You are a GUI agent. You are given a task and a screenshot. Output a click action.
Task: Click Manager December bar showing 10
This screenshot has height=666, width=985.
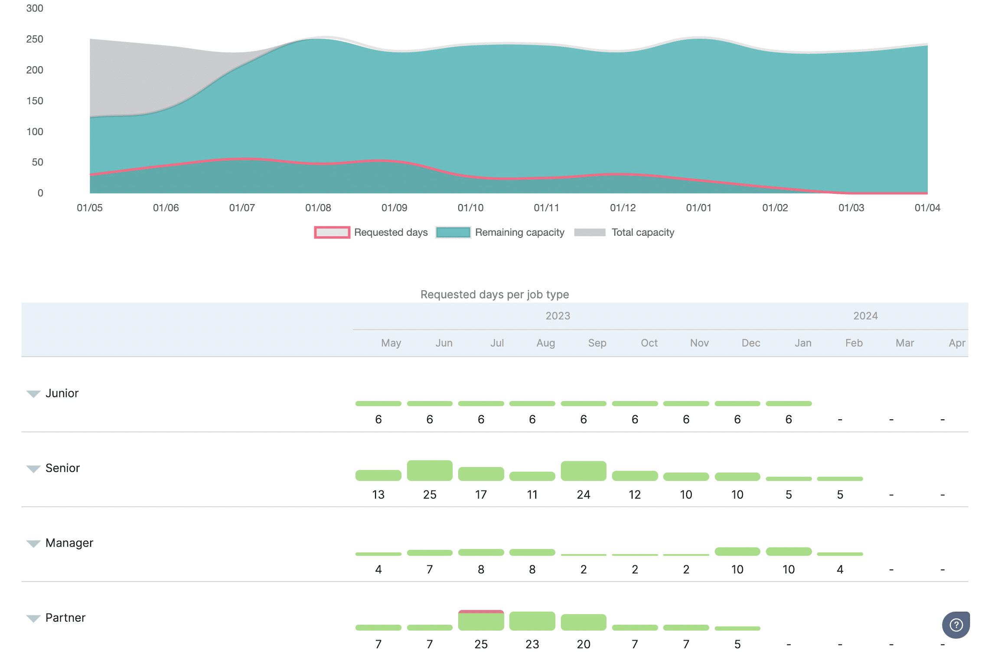[737, 552]
